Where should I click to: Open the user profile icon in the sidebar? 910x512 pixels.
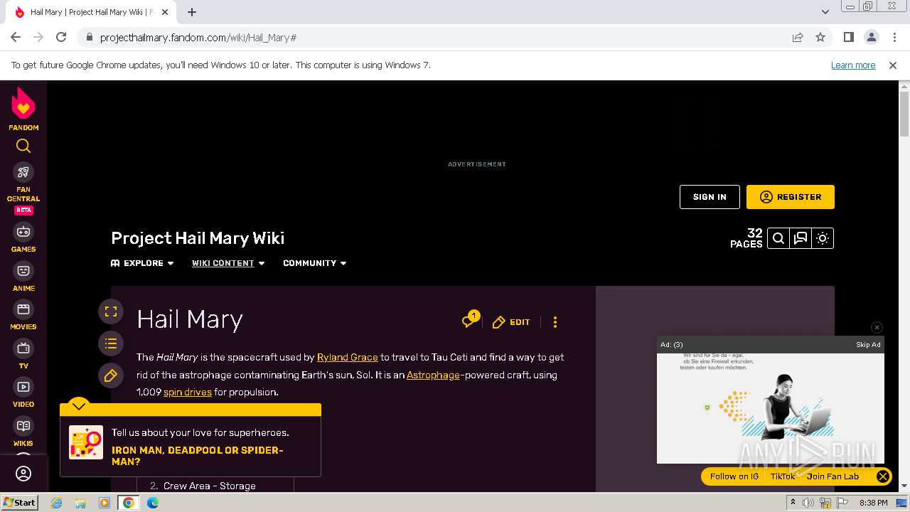pos(23,474)
